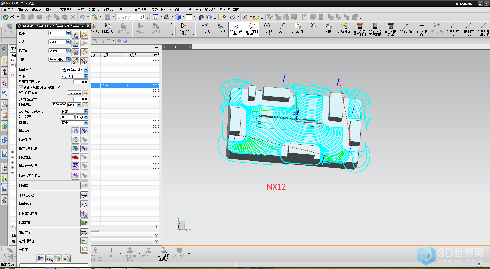Click the 显示切削移动 button
This screenshot has height=269, width=490.
236,29
